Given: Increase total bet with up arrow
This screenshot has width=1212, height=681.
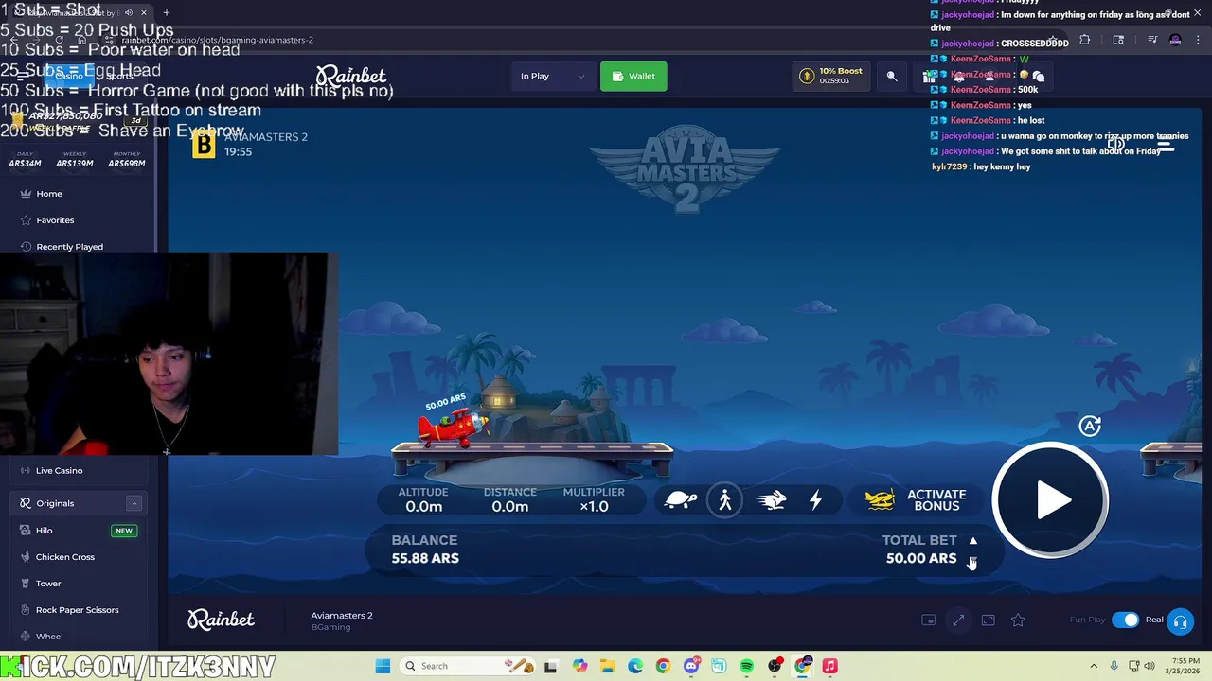Looking at the screenshot, I should [972, 540].
